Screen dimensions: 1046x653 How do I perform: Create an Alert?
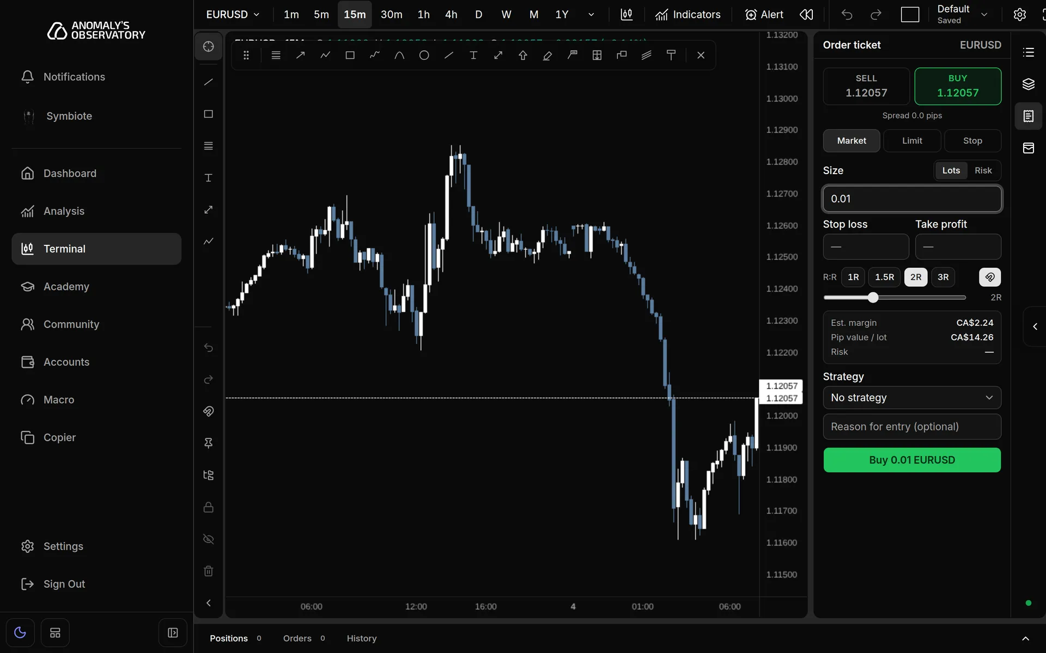(x=764, y=15)
